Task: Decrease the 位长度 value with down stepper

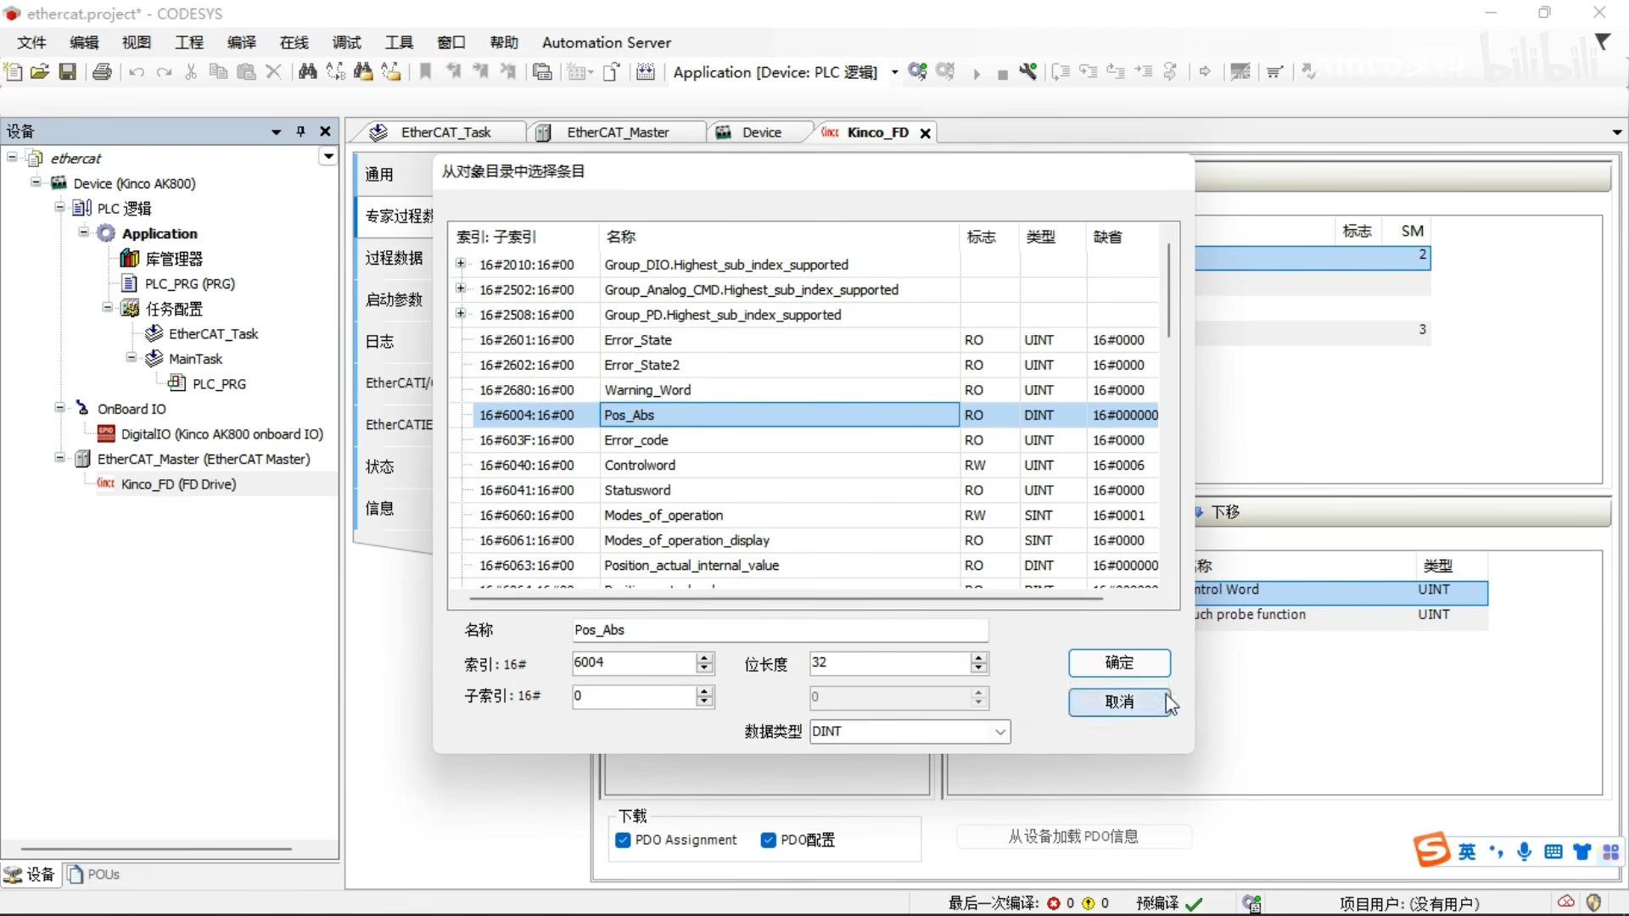Action: 979,668
